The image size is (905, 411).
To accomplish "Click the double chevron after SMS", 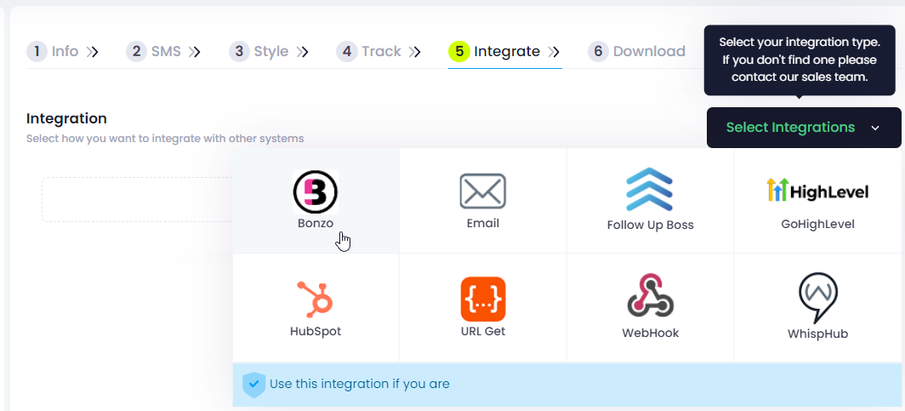I will tap(195, 52).
